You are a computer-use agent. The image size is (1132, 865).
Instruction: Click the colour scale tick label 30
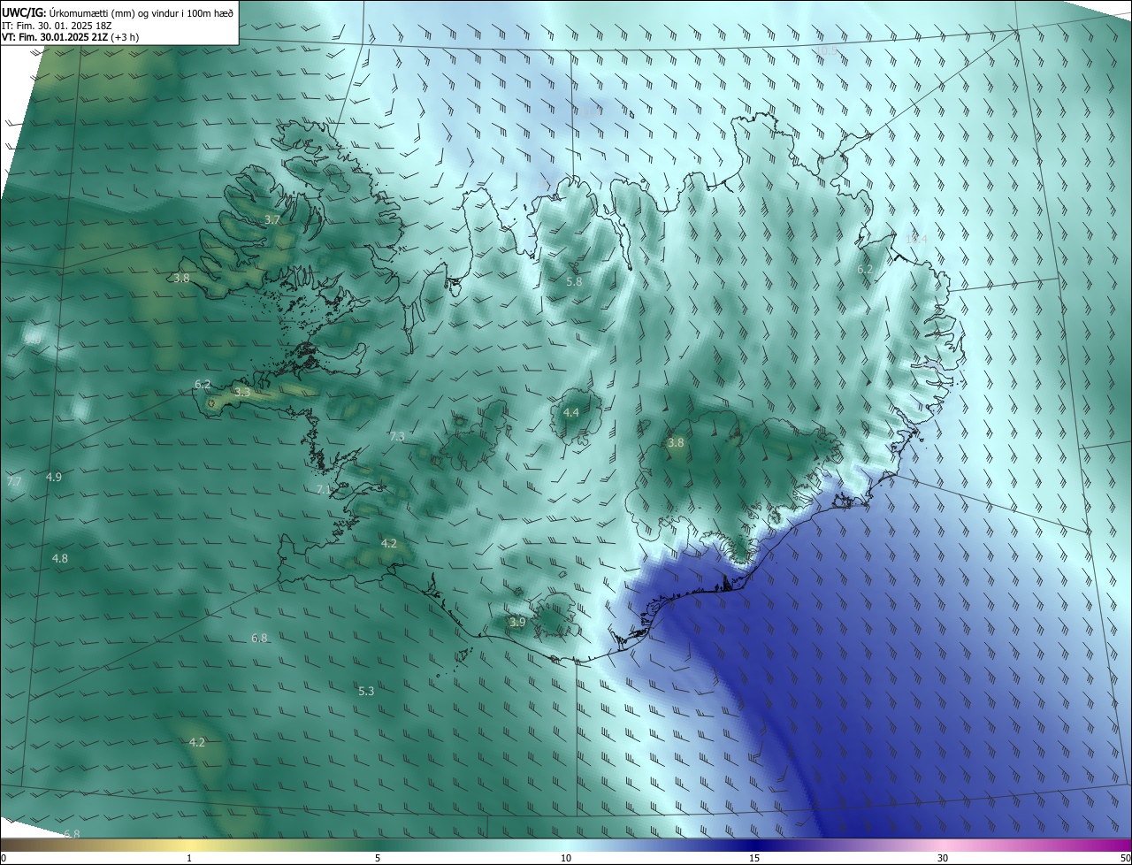943,859
